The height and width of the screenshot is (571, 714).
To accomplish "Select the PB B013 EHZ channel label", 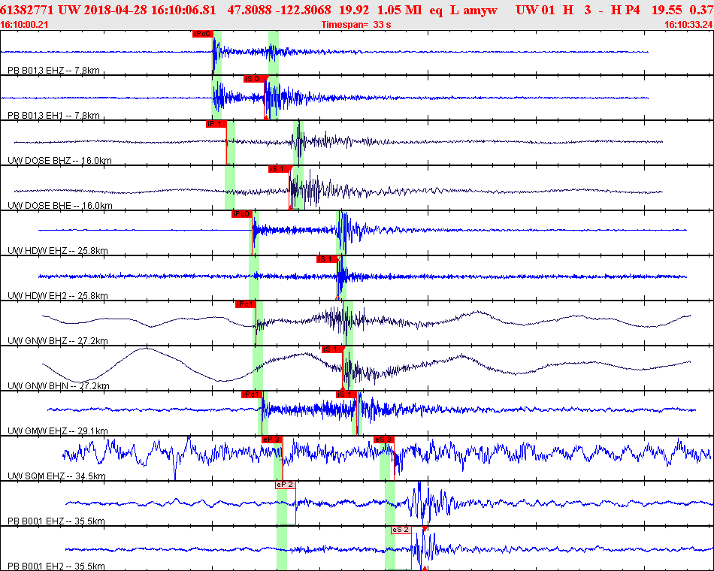I will [x=53, y=71].
